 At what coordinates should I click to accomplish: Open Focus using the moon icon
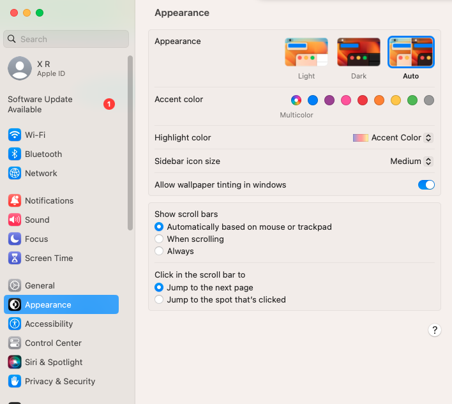(x=15, y=239)
